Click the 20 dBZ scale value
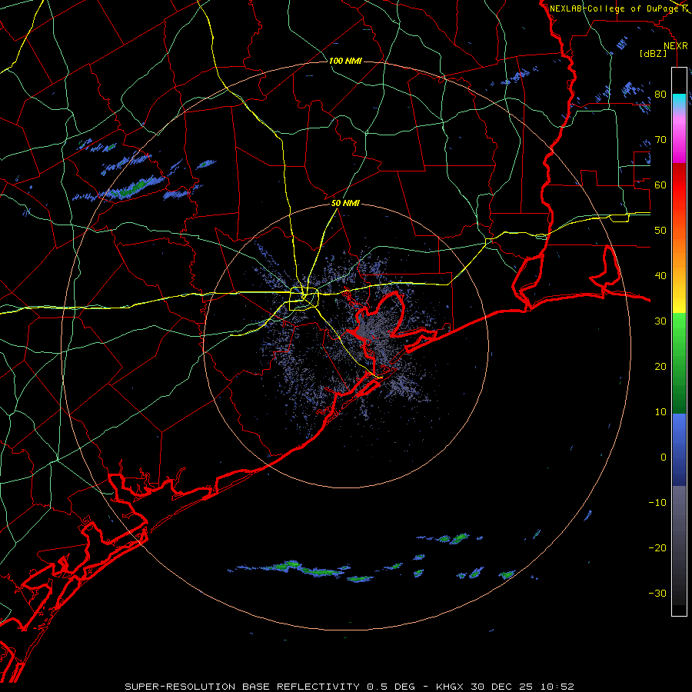Image resolution: width=692 pixels, height=692 pixels. 660,367
